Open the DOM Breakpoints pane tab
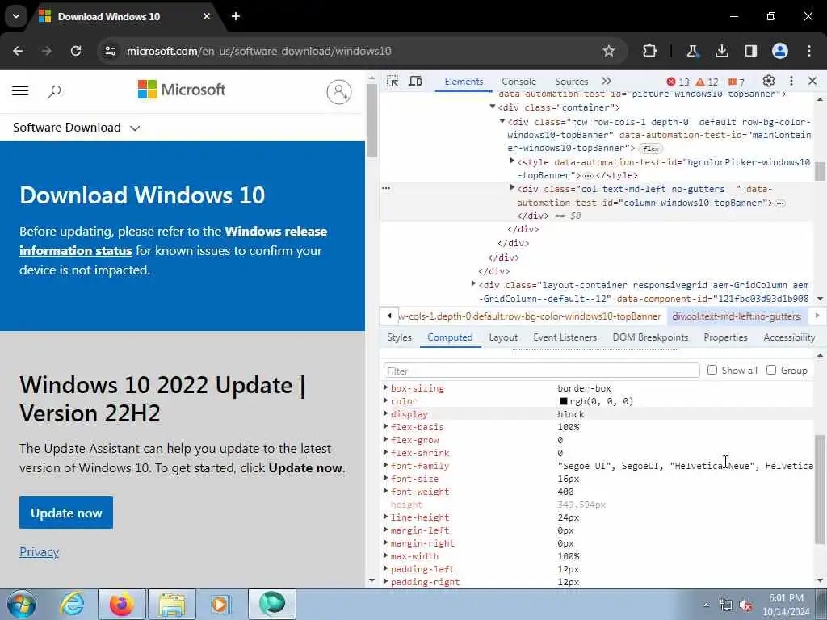This screenshot has height=620, width=827. click(x=650, y=337)
